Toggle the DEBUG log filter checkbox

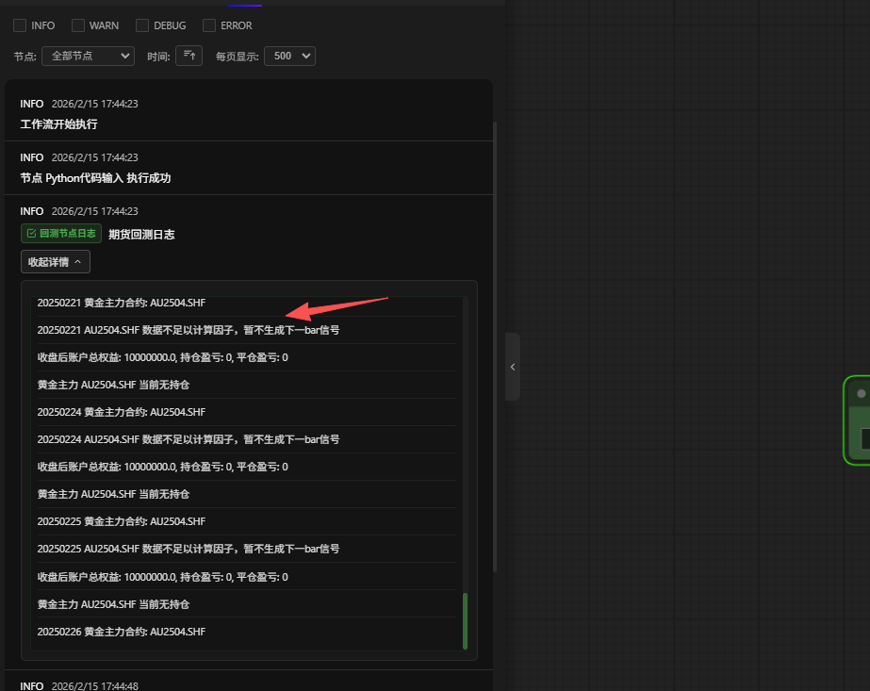coord(142,25)
